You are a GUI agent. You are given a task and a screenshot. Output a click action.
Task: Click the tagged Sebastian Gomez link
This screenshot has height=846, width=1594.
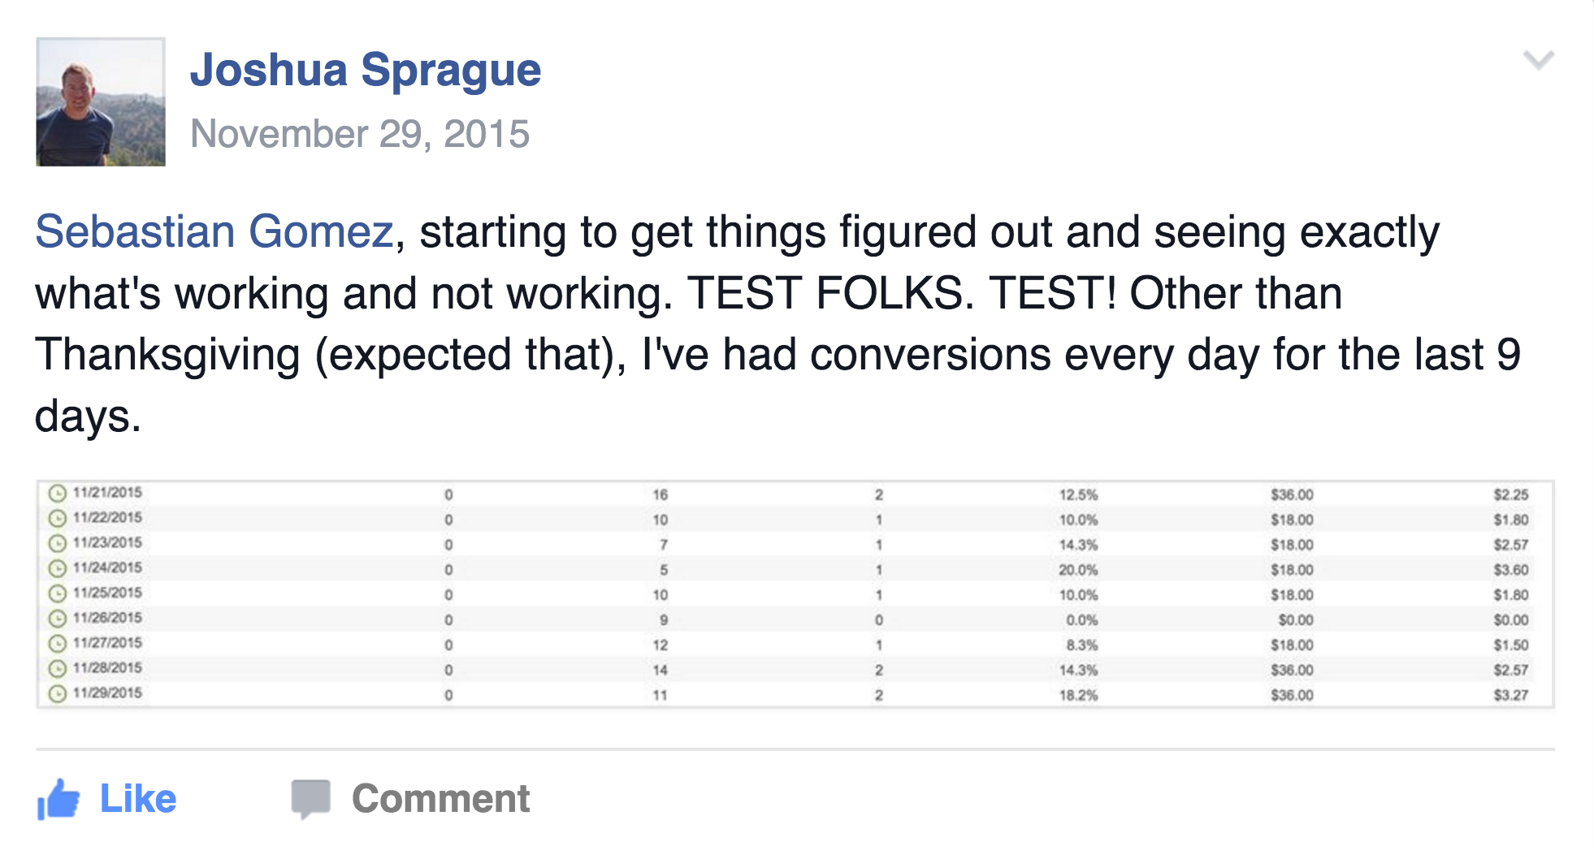tap(214, 232)
